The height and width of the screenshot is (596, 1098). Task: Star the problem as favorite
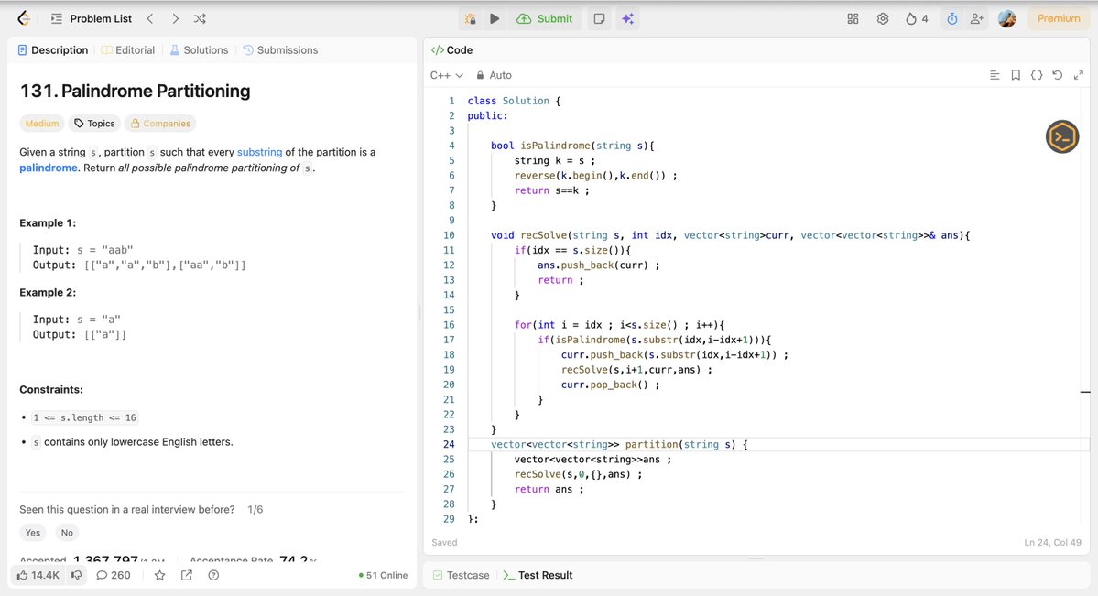click(159, 575)
